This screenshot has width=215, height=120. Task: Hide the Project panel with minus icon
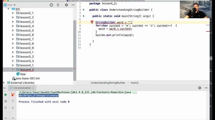[x=73, y=5]
